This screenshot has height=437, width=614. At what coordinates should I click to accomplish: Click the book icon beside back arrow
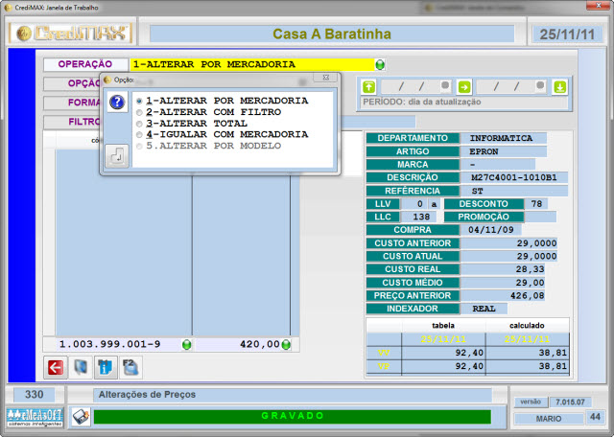coord(81,366)
